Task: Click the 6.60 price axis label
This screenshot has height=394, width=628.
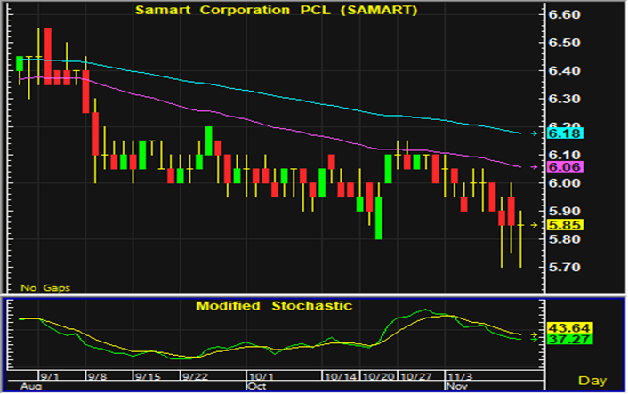Action: pyautogui.click(x=565, y=15)
